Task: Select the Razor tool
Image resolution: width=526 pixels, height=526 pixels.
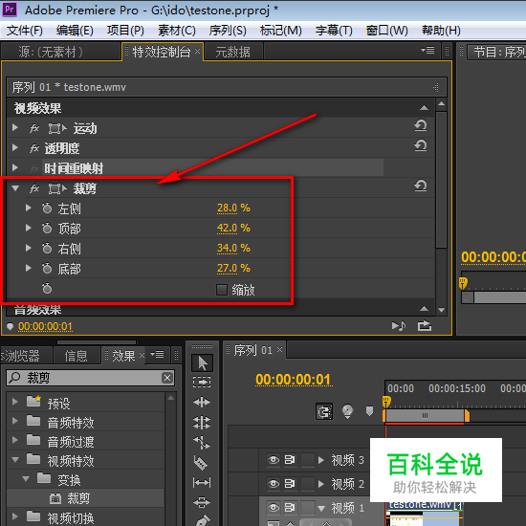Action: point(201,463)
